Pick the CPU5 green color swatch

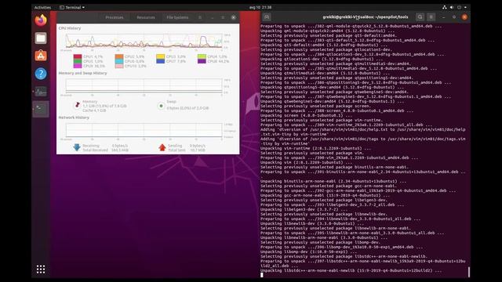coord(78,61)
